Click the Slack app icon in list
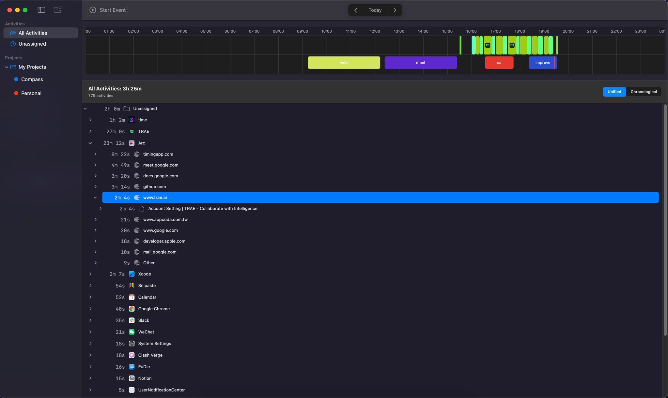This screenshot has height=398, width=668. click(132, 320)
